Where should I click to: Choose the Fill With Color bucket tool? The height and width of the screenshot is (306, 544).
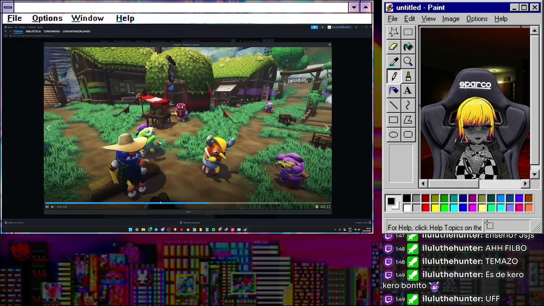click(x=408, y=47)
